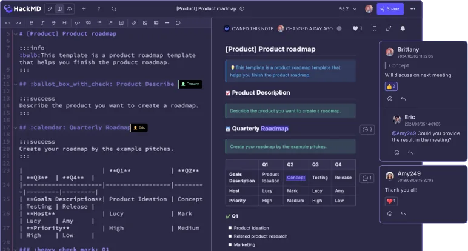Open the user avatar menu
Image resolution: width=468 pixels, height=251 pixels.
point(369,9)
